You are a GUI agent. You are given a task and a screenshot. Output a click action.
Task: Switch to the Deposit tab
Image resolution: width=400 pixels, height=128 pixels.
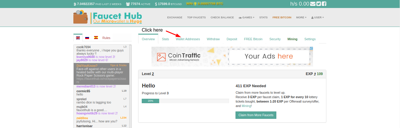[232, 39]
